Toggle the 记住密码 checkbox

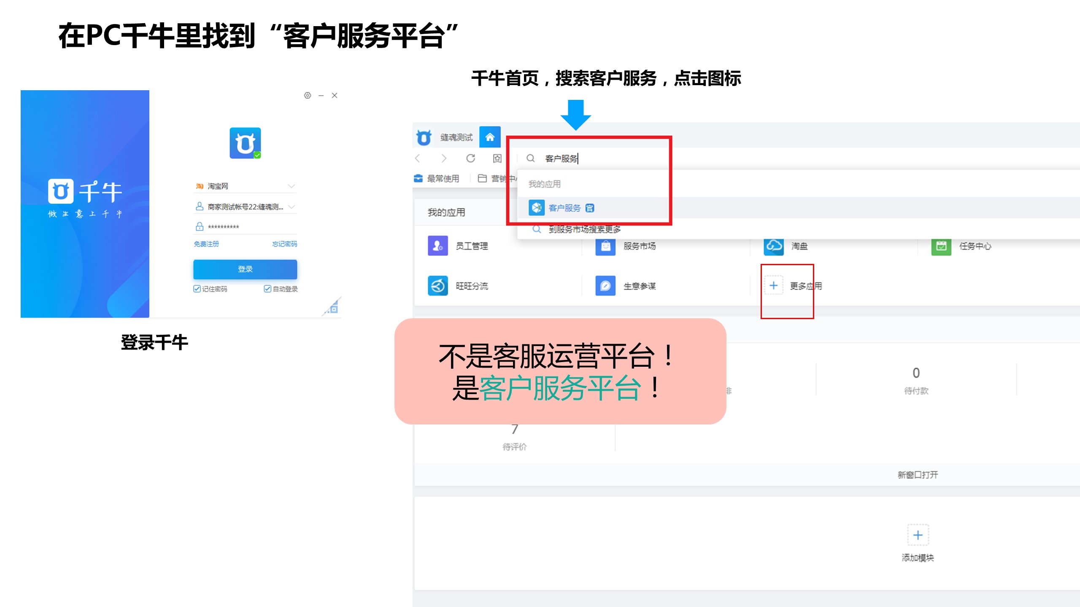pyautogui.click(x=197, y=289)
